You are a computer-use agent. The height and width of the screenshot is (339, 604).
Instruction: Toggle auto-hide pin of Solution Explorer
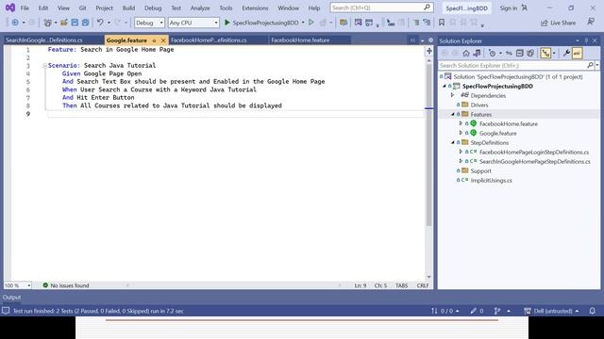click(x=586, y=40)
